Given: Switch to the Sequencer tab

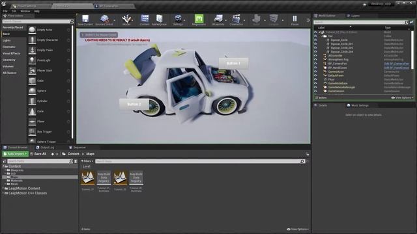Looking at the screenshot, I should [78, 148].
